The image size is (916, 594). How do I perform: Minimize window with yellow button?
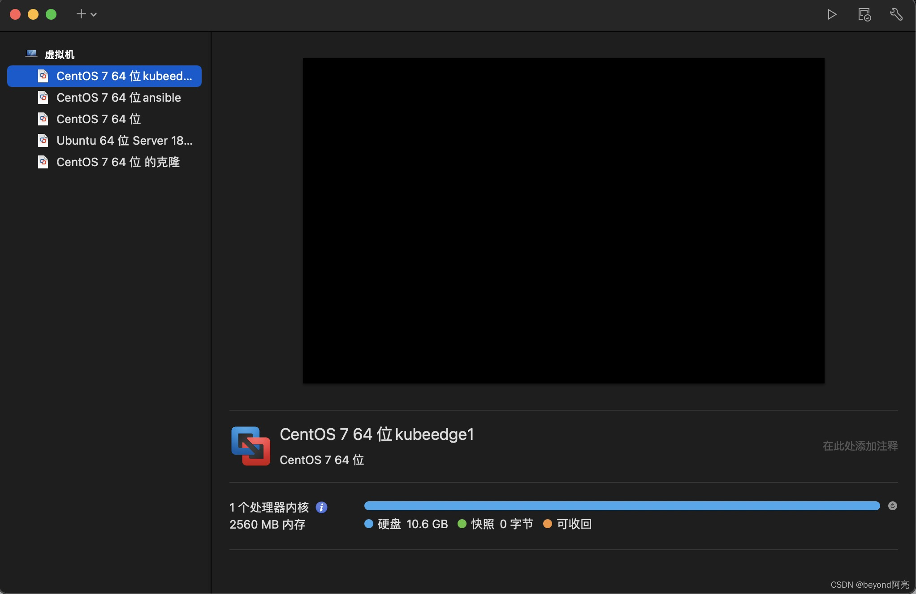(33, 14)
